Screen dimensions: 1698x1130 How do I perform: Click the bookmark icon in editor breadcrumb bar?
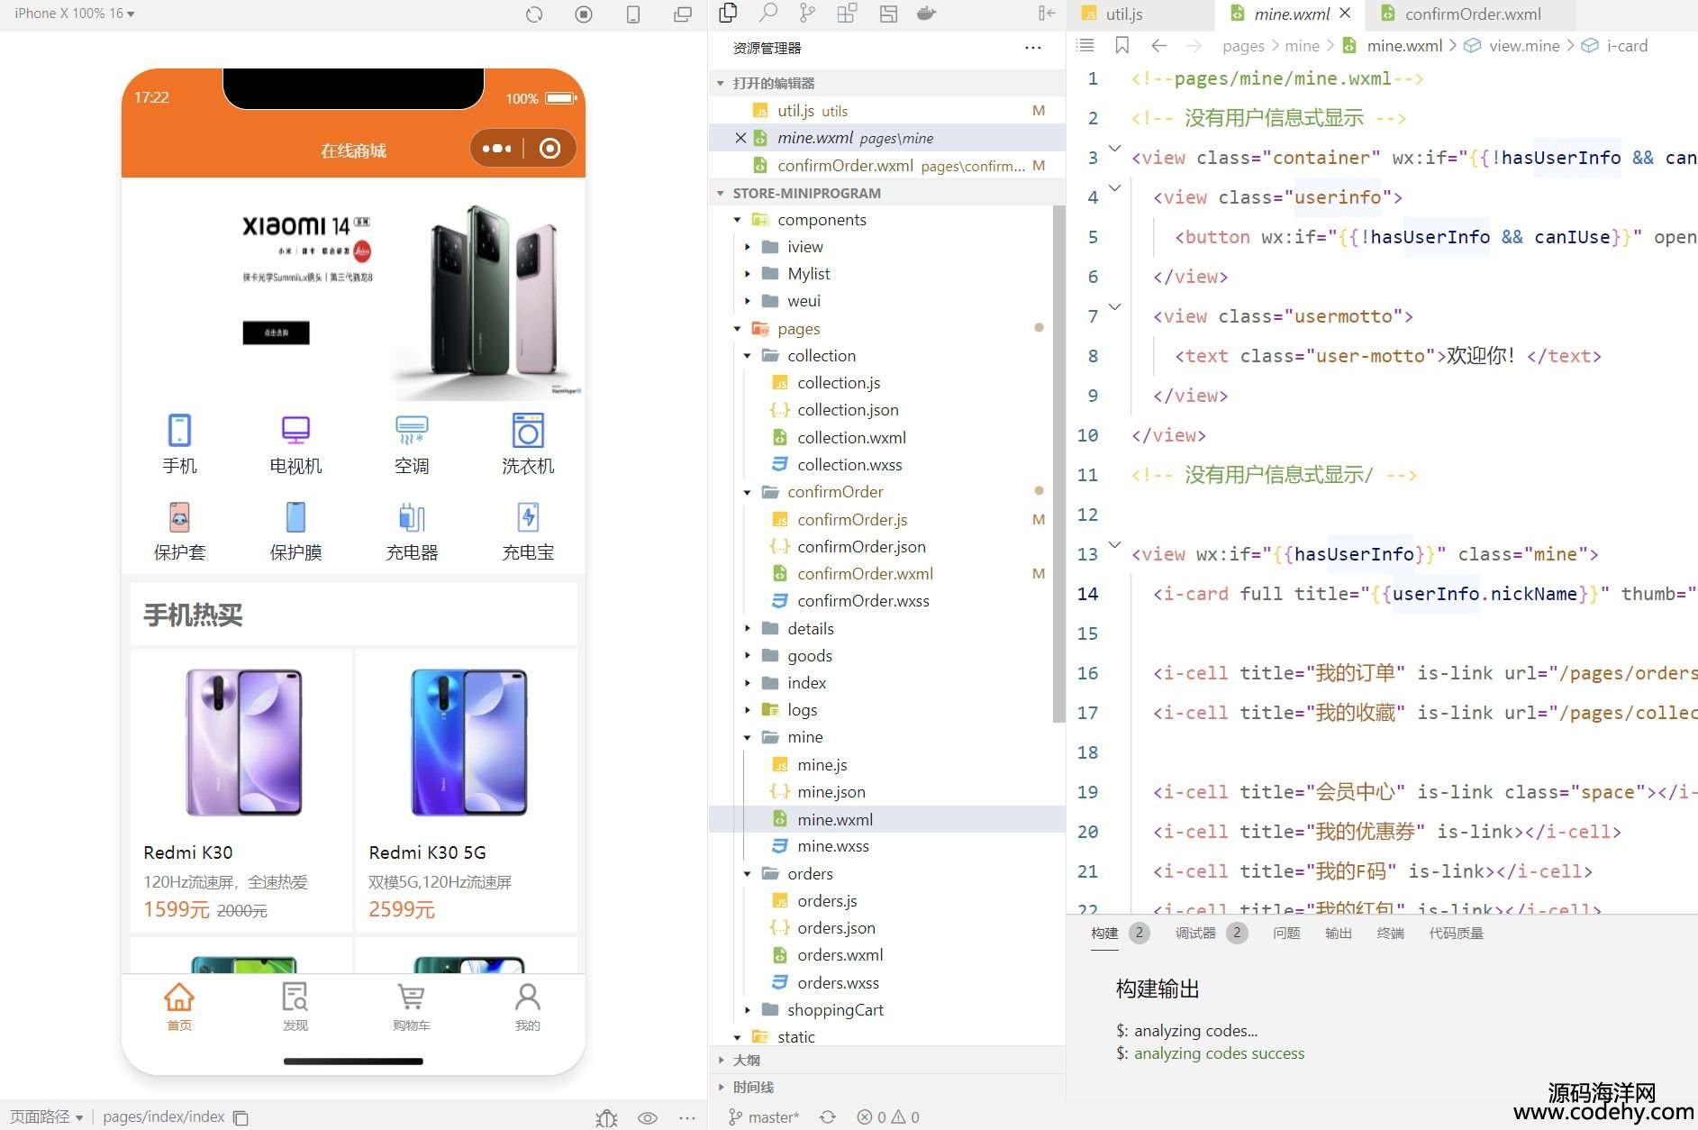tap(1121, 46)
